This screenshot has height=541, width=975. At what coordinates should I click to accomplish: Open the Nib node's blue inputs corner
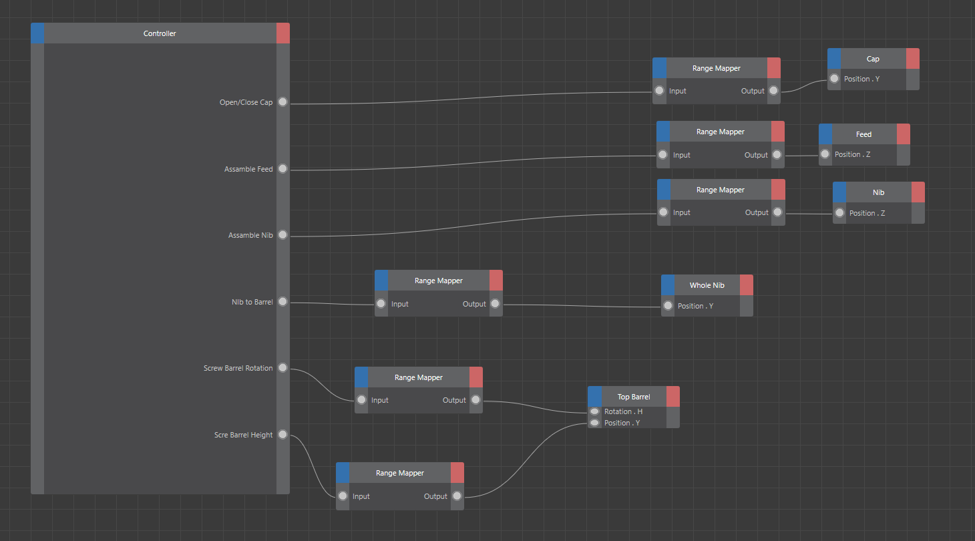point(839,192)
